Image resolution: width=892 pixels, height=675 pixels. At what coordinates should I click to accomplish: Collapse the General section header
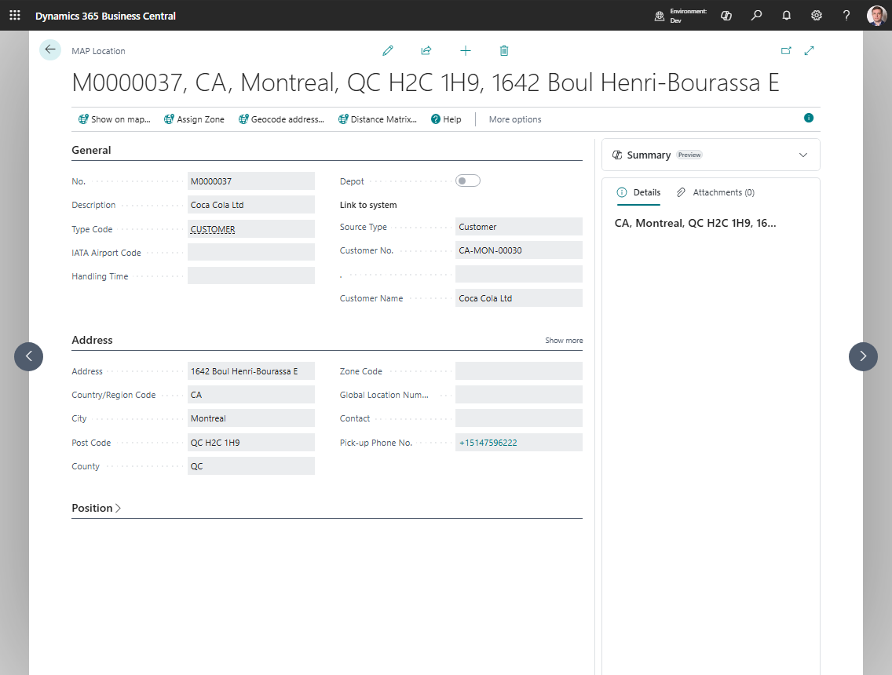(x=91, y=150)
